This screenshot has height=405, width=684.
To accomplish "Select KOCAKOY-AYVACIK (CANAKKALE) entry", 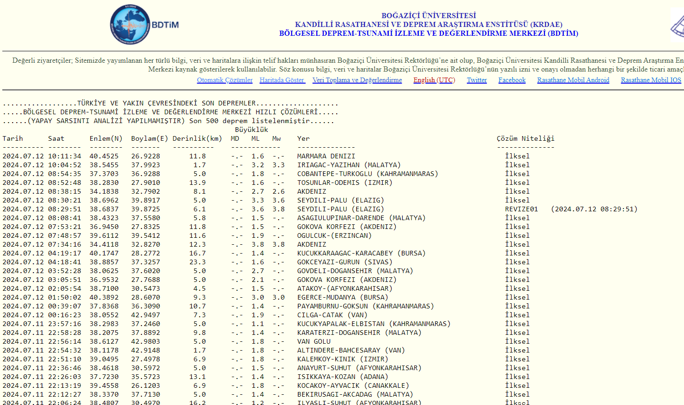I will [353, 385].
